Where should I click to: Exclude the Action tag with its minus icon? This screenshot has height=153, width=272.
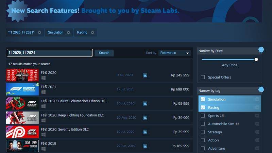coord(257,140)
